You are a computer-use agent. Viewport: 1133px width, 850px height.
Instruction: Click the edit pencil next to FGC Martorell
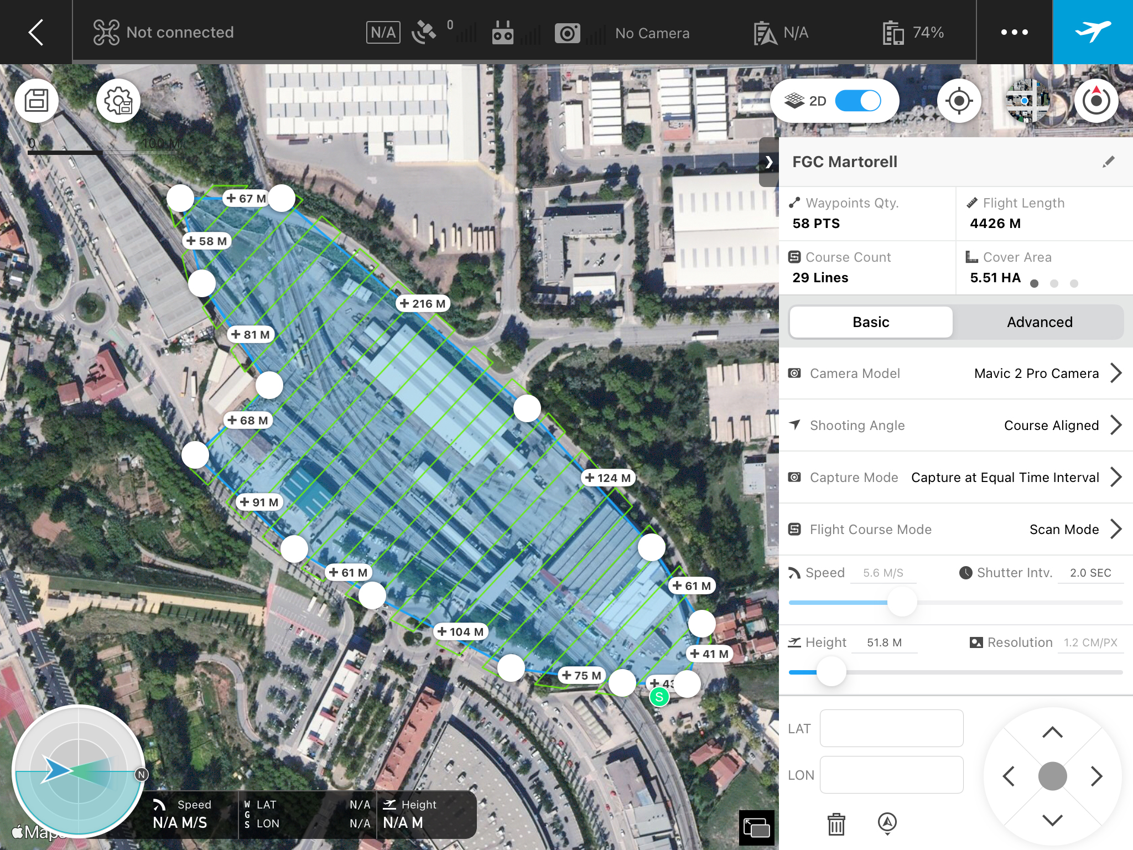click(x=1108, y=162)
